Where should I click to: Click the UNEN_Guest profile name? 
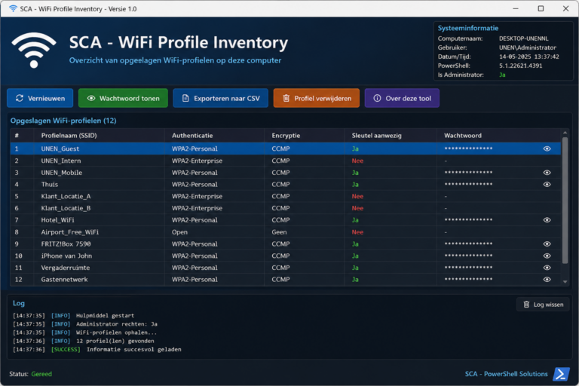pyautogui.click(x=60, y=149)
